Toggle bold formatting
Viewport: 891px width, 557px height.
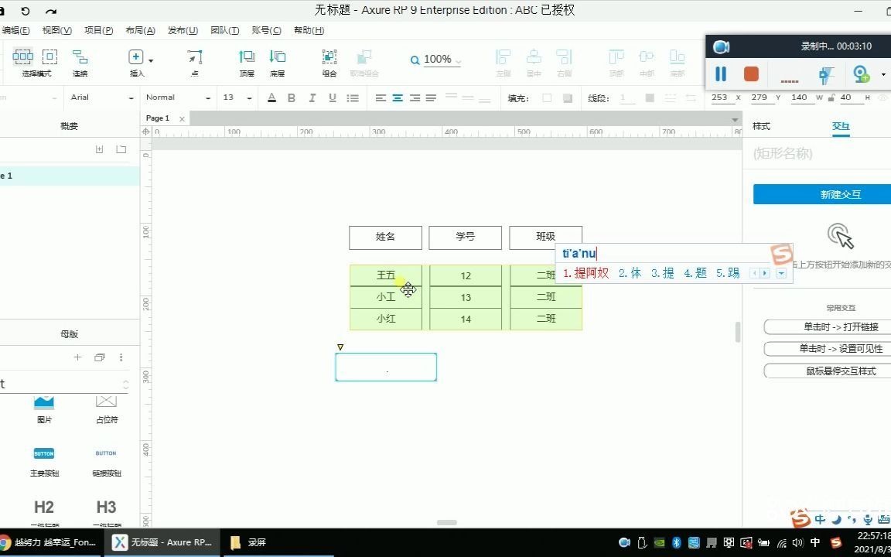[x=291, y=97]
